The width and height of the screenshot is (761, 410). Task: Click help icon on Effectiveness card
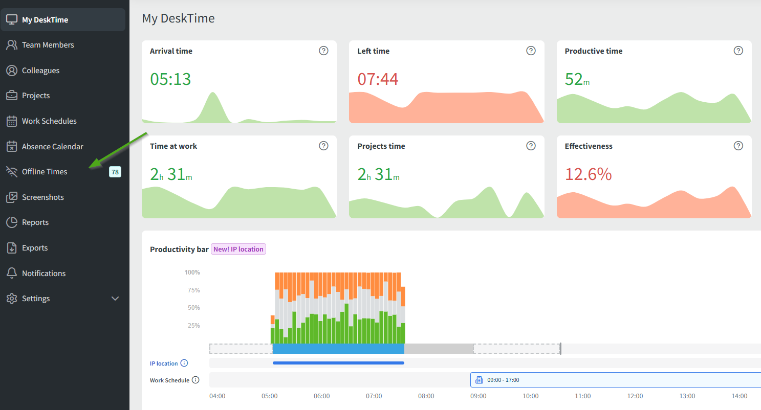pyautogui.click(x=738, y=146)
